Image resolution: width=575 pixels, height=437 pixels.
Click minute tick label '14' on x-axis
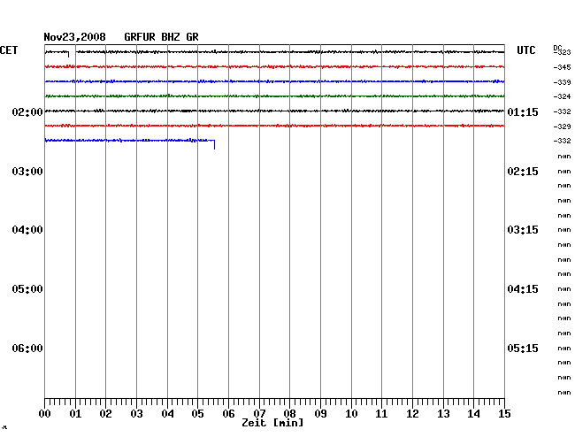tap(473, 414)
